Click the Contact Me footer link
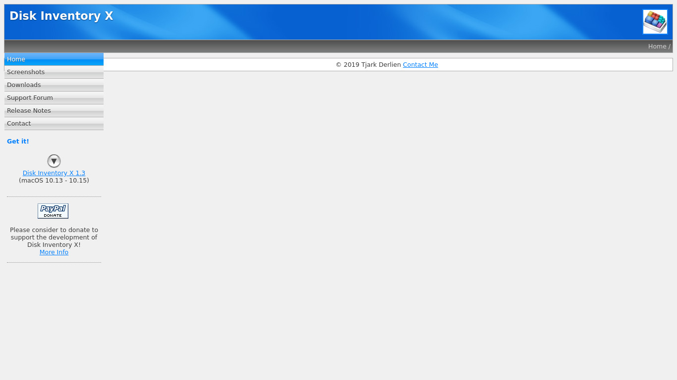The height and width of the screenshot is (380, 677). tap(420, 65)
